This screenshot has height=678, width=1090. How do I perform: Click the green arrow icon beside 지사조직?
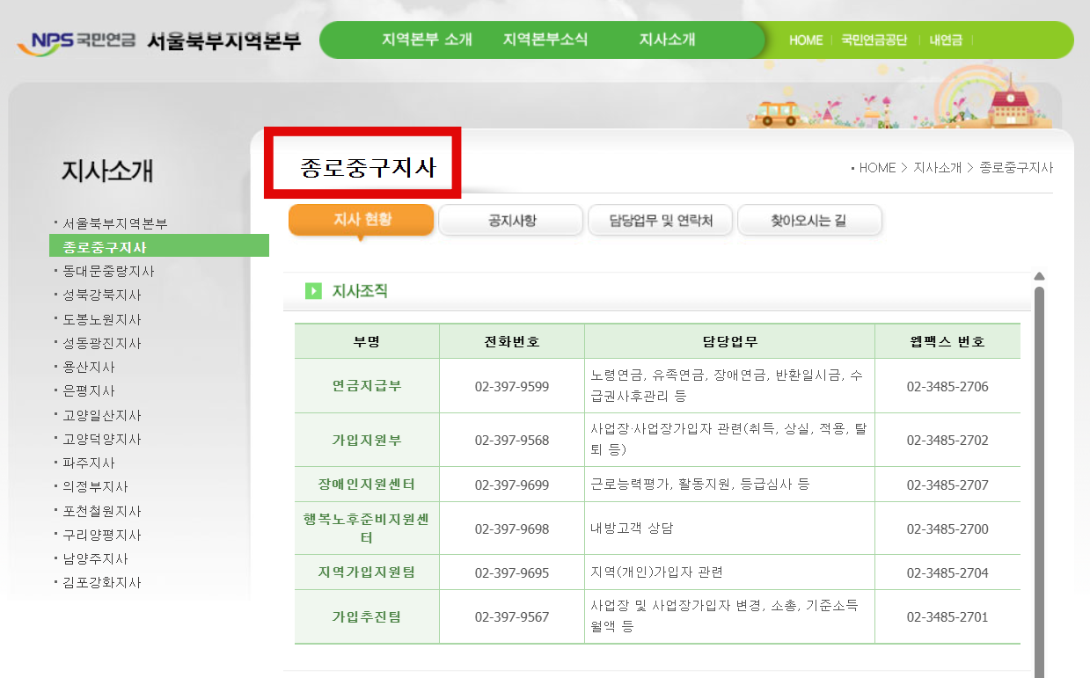click(311, 292)
